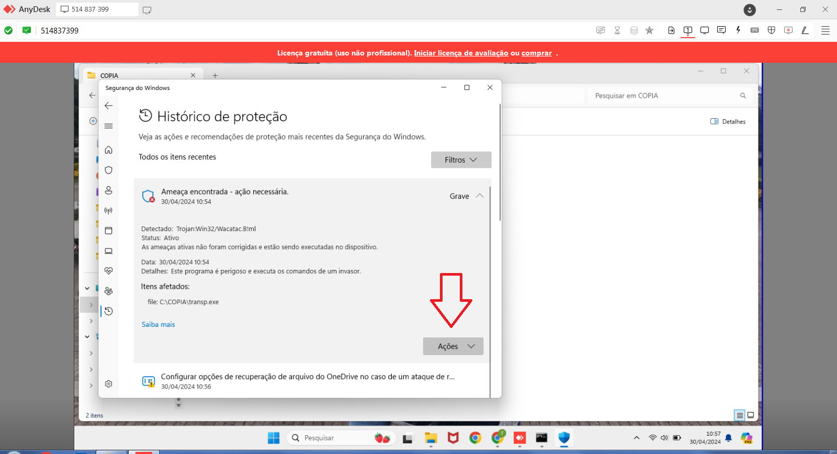Open new AnyDesk session tab icon
837x454 pixels.
click(x=147, y=10)
